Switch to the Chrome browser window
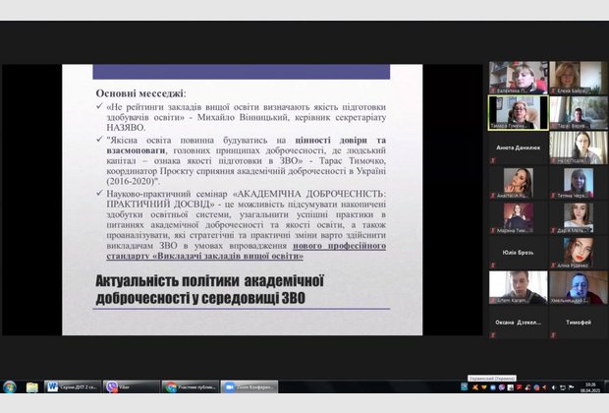Screen dimensions: 609x413 [189, 386]
